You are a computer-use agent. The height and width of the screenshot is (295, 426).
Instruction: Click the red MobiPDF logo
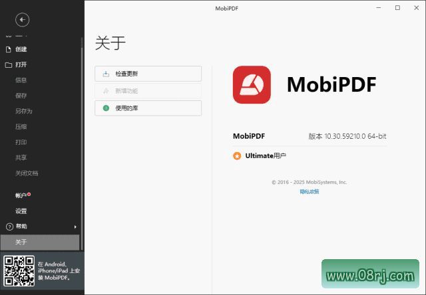coord(252,84)
